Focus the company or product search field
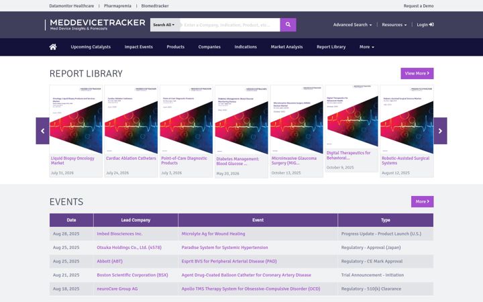 (230, 25)
